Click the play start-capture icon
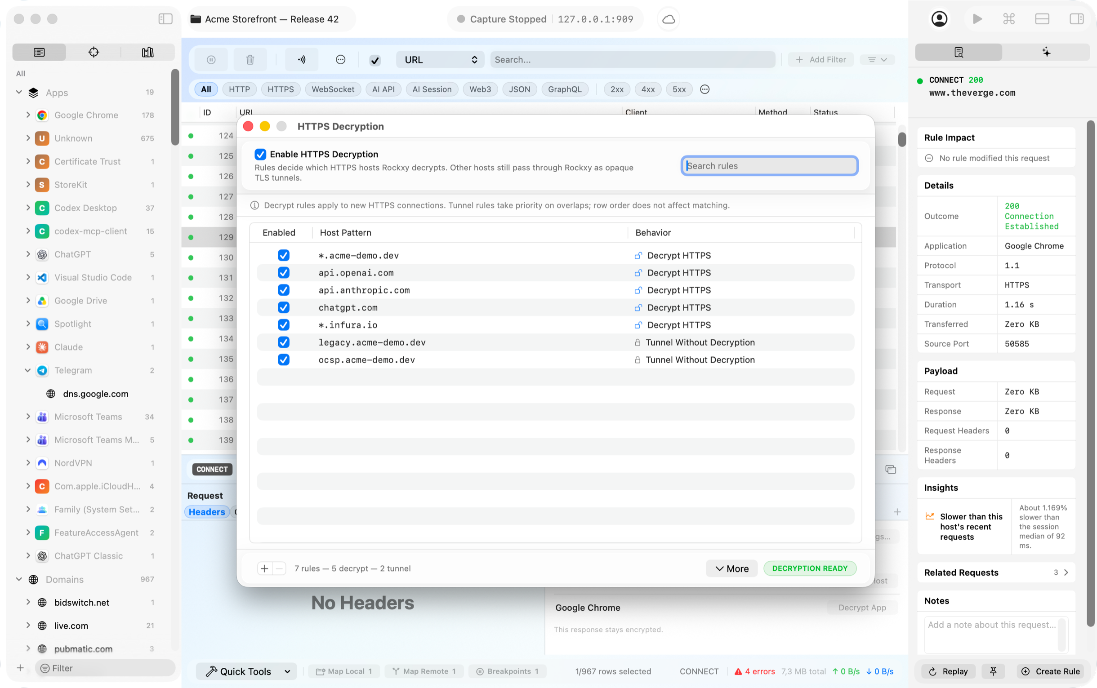The width and height of the screenshot is (1097, 688). point(977,19)
